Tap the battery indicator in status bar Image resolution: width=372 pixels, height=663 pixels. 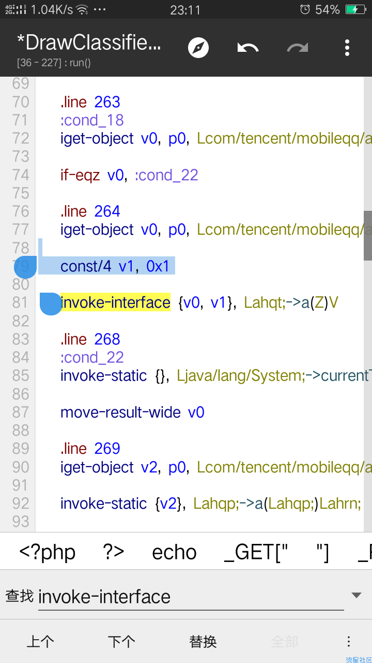click(355, 9)
